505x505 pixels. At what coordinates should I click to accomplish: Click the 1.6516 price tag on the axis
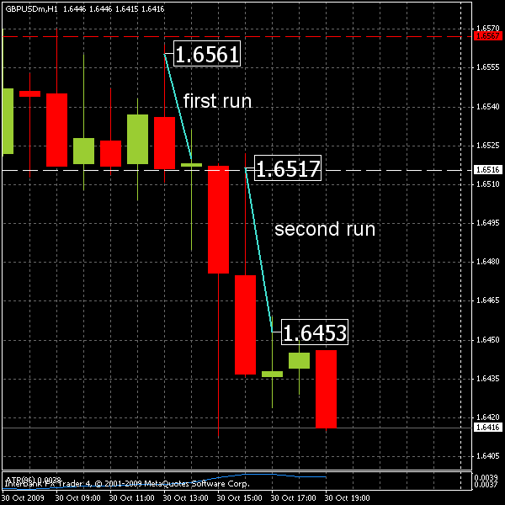tap(487, 170)
